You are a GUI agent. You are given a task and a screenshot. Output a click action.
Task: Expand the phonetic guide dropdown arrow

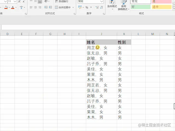coord(24,7)
